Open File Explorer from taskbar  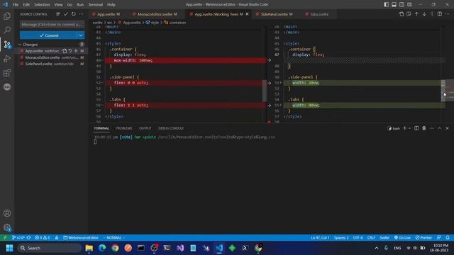pos(89,248)
